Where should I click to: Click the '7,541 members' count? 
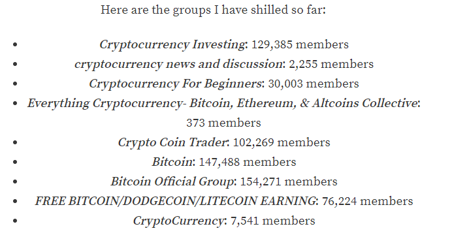point(273,221)
